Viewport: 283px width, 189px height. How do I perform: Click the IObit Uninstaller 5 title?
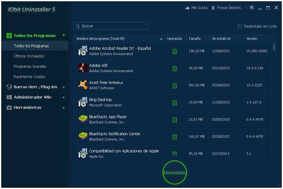click(x=31, y=10)
